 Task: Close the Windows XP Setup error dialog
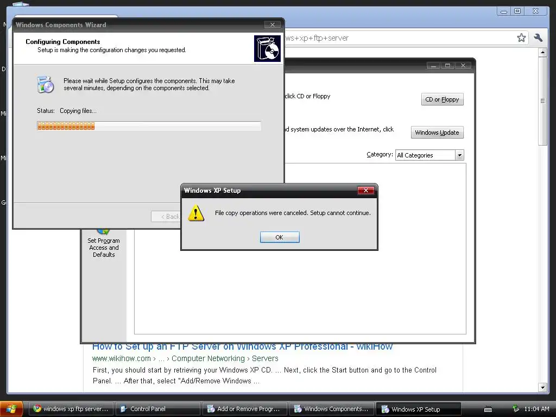365,191
